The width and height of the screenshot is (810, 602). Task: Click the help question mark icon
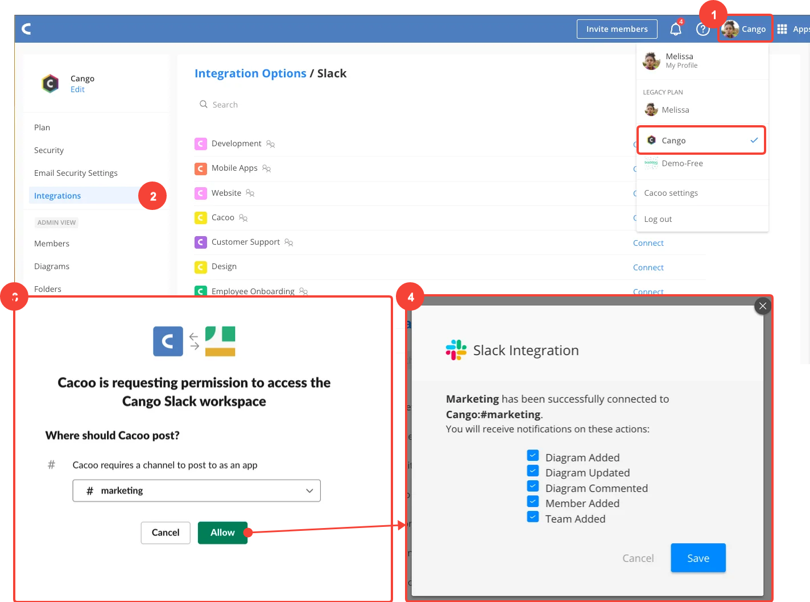pyautogui.click(x=703, y=29)
